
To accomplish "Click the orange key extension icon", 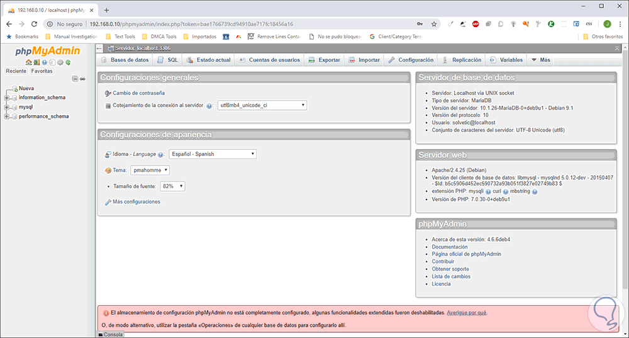I will [x=525, y=24].
